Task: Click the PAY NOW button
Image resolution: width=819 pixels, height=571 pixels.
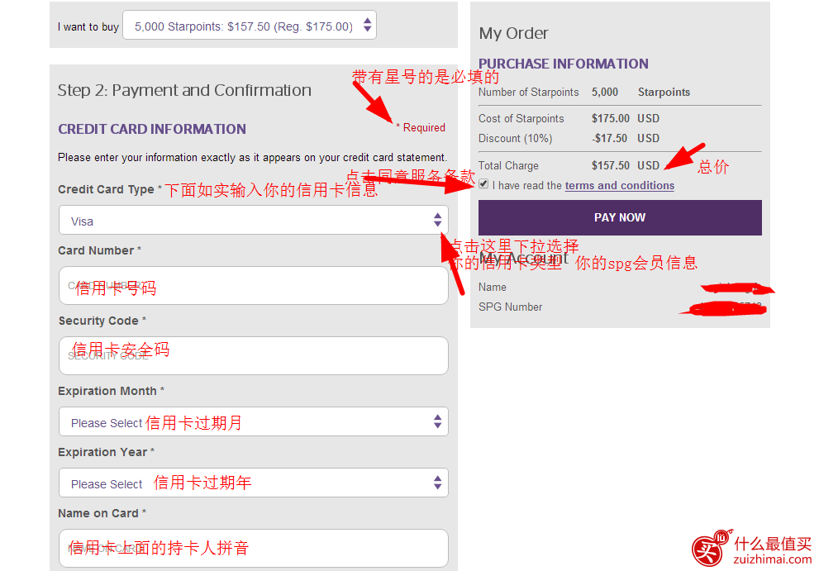Action: (x=620, y=217)
